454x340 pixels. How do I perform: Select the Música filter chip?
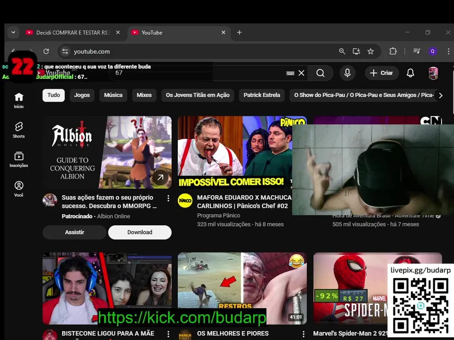[x=113, y=95]
